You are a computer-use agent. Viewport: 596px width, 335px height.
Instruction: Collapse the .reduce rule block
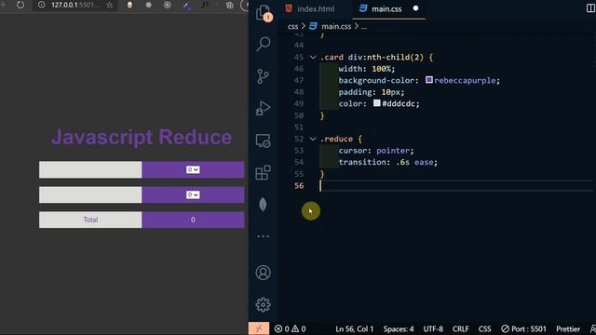coord(313,139)
